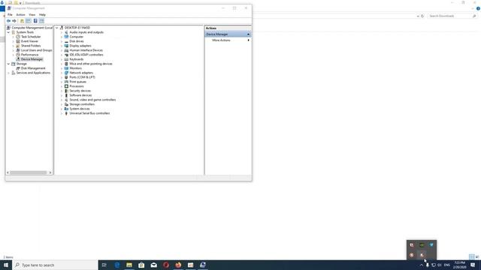Image resolution: width=481 pixels, height=270 pixels.
Task: Open the Action Center notification icon
Action: point(473,265)
